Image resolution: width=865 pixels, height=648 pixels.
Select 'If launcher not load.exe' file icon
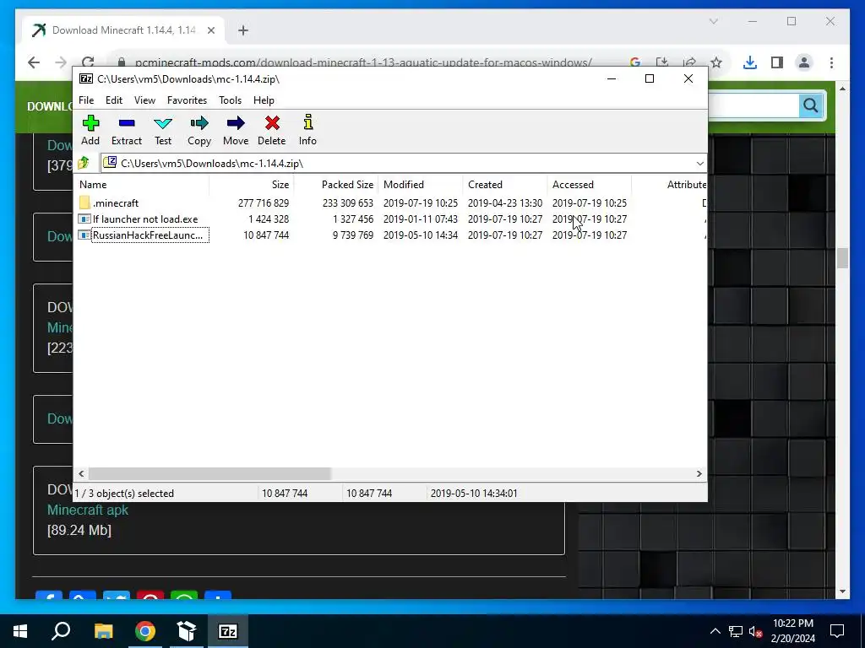(84, 219)
